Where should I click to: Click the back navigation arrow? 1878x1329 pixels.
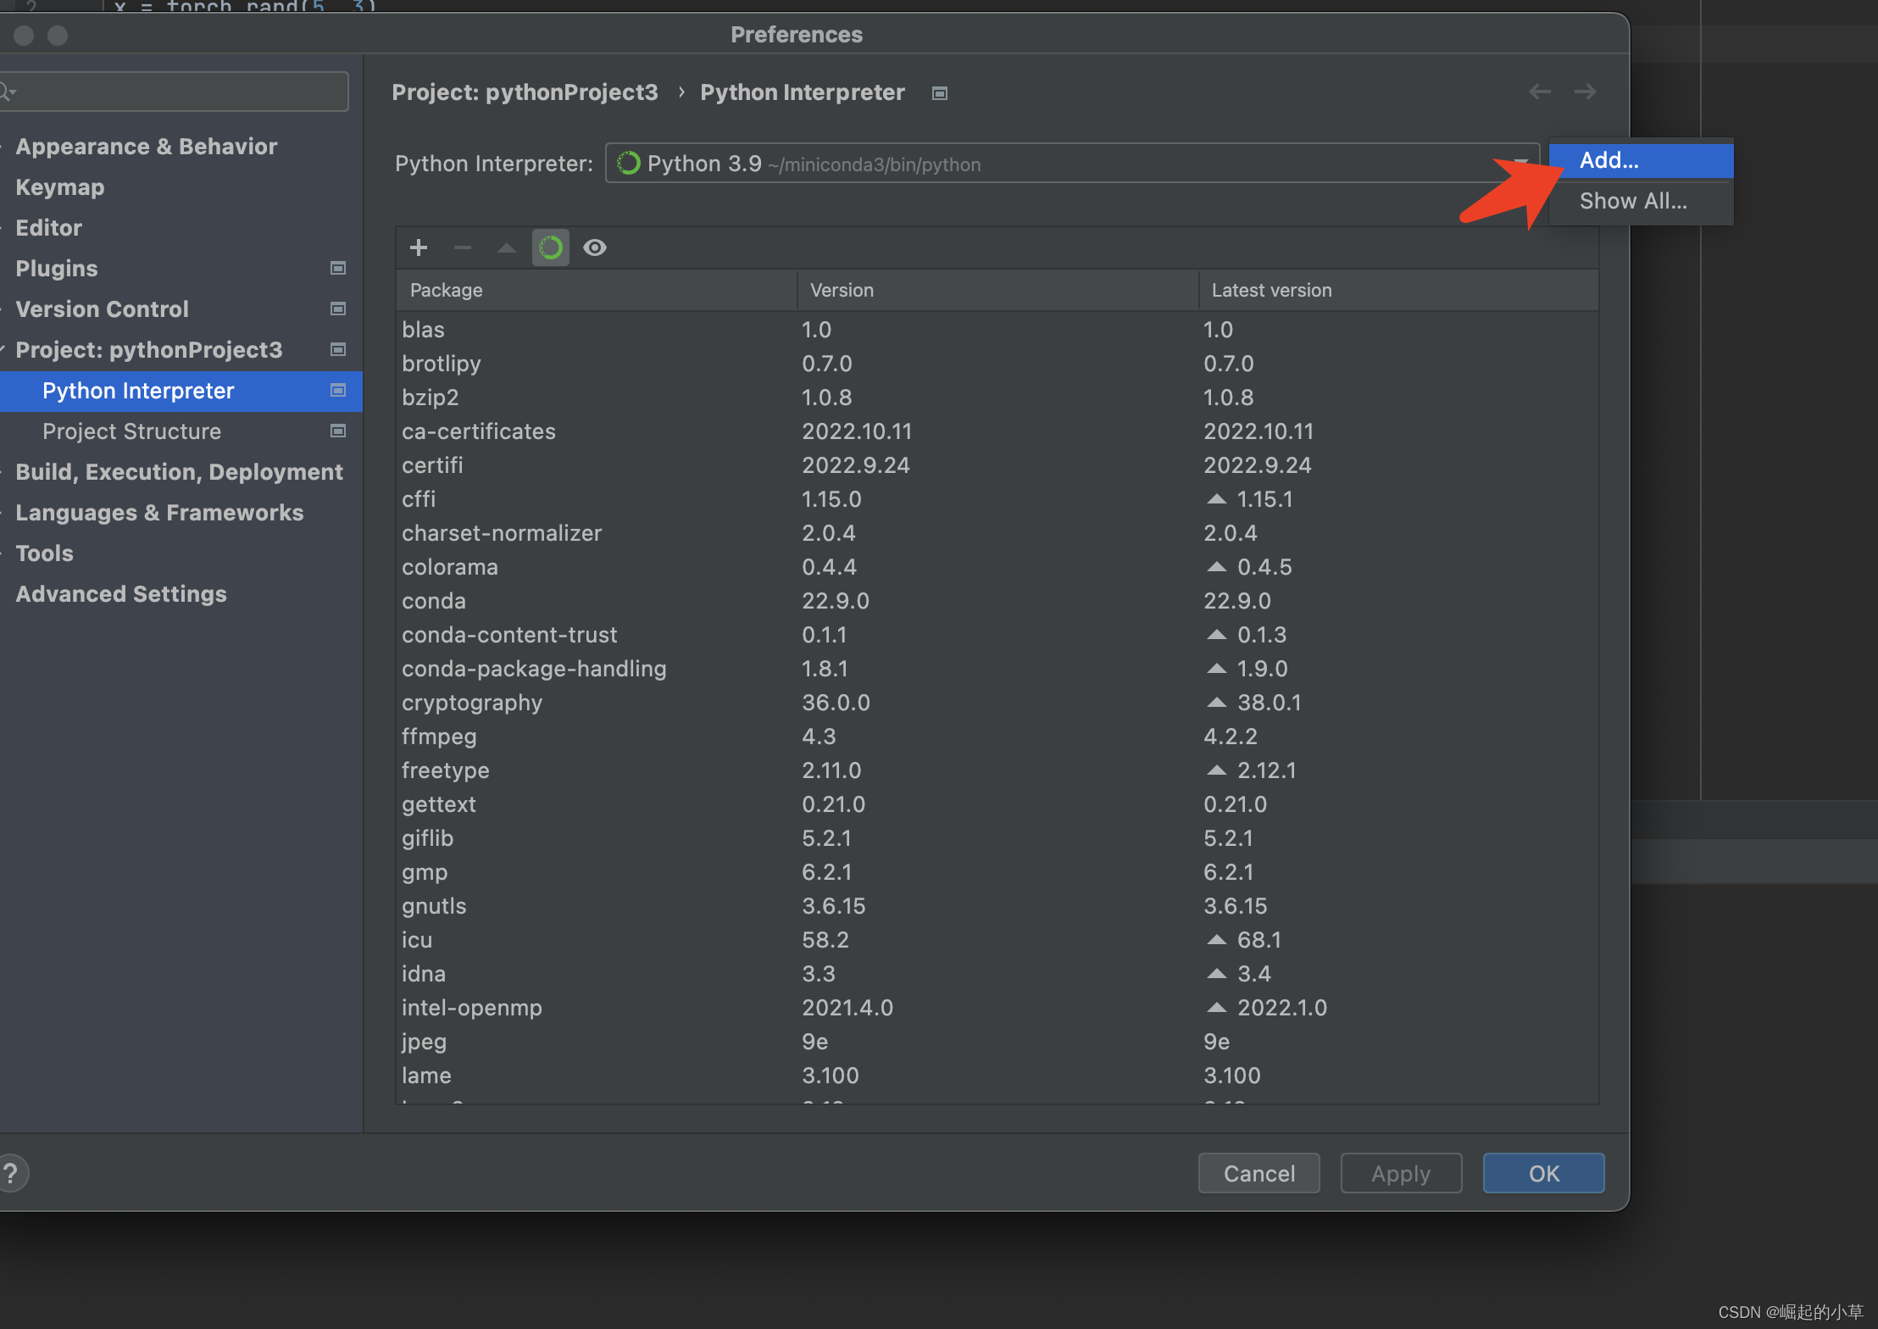pyautogui.click(x=1539, y=92)
